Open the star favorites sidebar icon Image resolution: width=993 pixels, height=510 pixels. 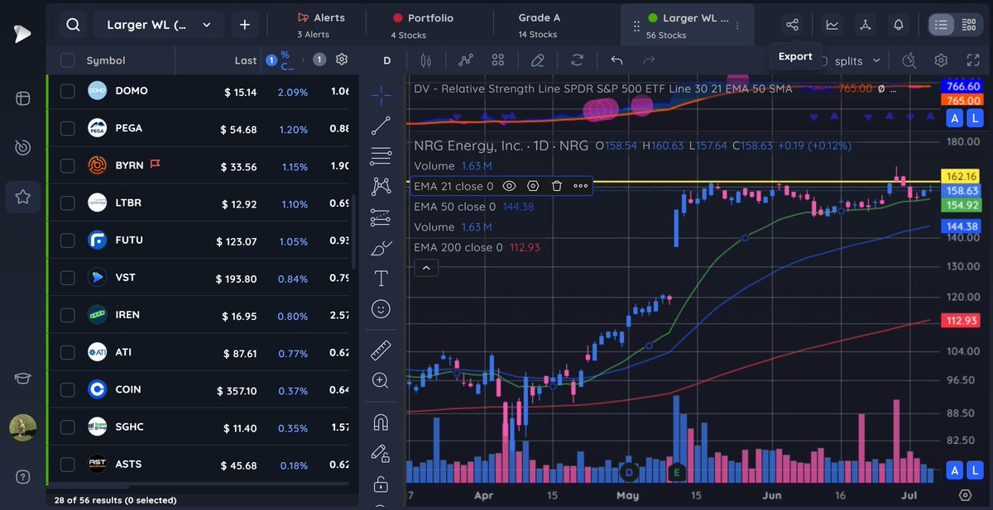23,197
